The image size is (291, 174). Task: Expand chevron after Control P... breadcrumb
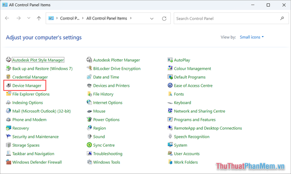[83, 18]
